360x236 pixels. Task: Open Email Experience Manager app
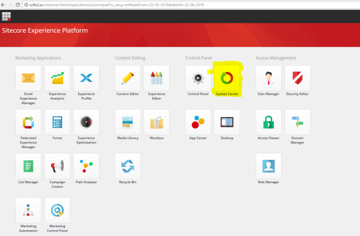pyautogui.click(x=29, y=78)
